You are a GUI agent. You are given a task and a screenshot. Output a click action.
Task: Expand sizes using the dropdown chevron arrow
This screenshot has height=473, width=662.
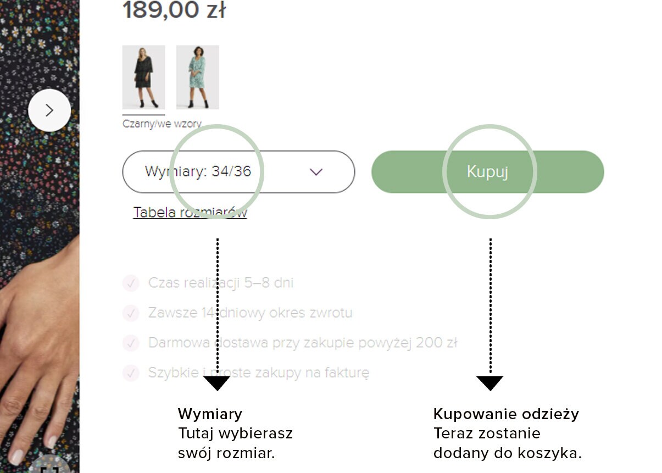pyautogui.click(x=316, y=172)
